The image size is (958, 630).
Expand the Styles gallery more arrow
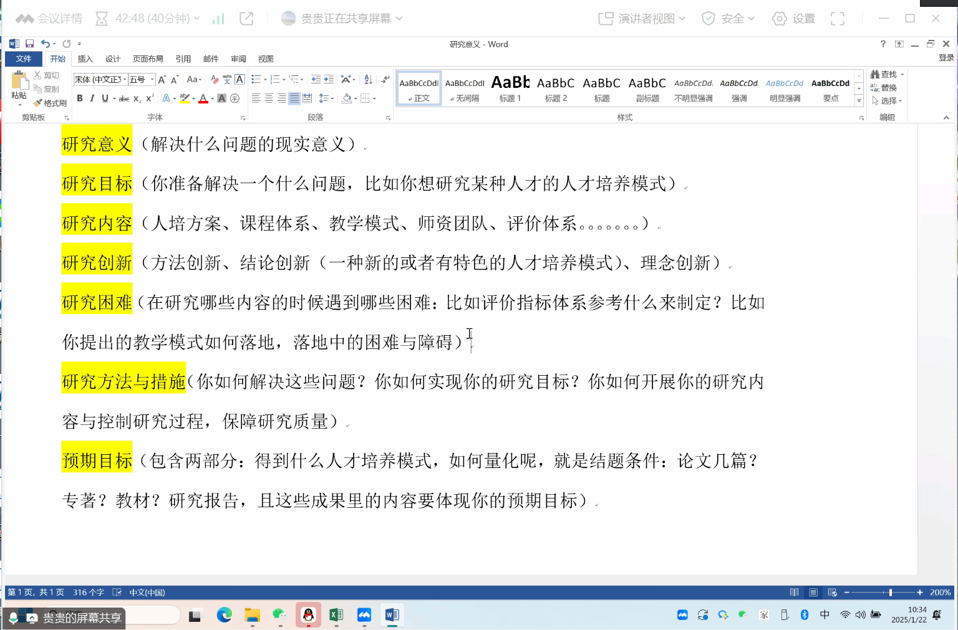coord(859,100)
